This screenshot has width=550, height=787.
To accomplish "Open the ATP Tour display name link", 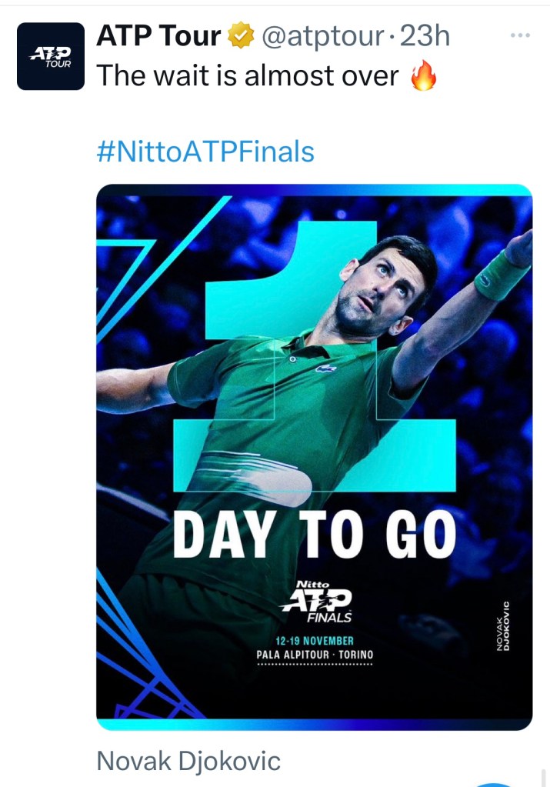I will click(x=158, y=36).
